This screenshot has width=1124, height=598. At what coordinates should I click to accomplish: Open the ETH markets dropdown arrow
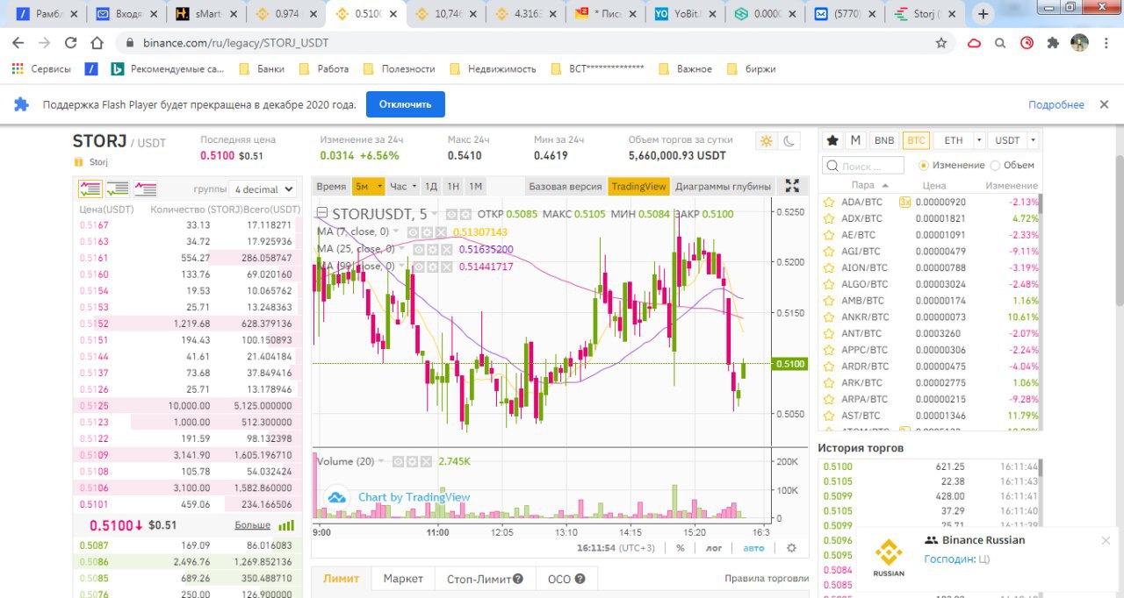[x=978, y=140]
